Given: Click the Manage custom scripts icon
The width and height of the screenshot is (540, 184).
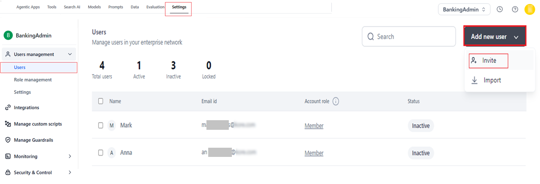Looking at the screenshot, I should (x=8, y=124).
